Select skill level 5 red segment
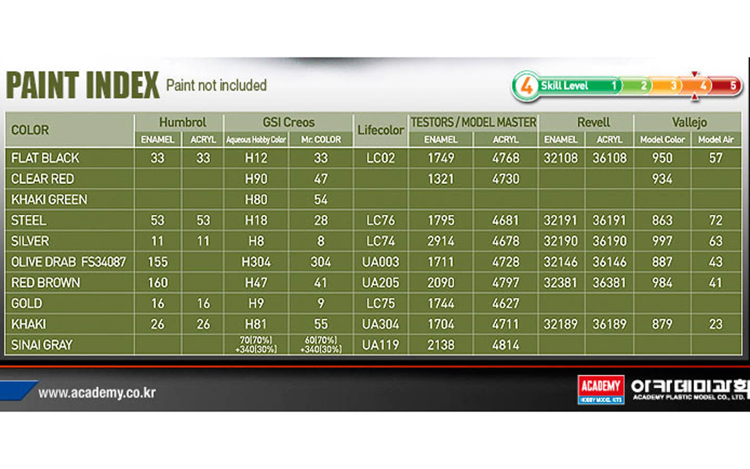 click(x=727, y=85)
